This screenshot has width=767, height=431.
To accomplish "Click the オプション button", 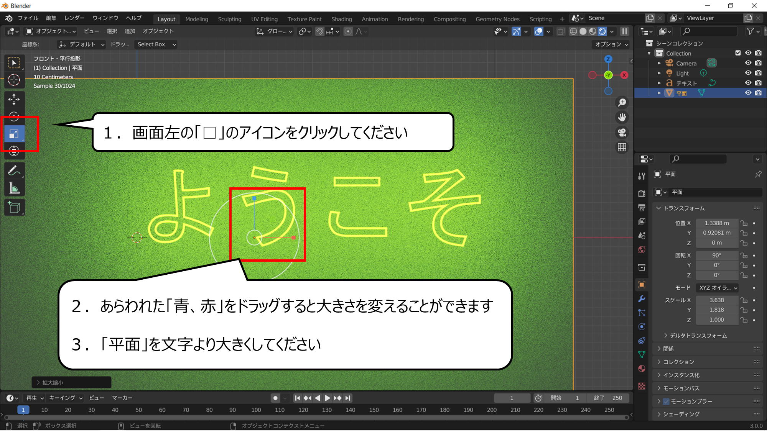I will point(611,44).
